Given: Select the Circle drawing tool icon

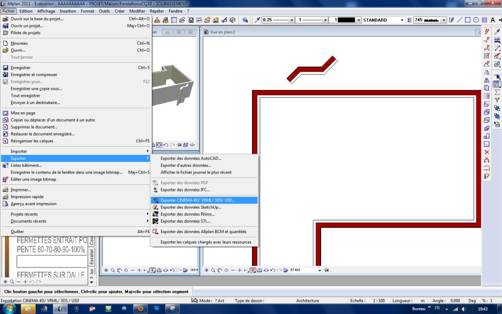Looking at the screenshot, I should (476, 20).
